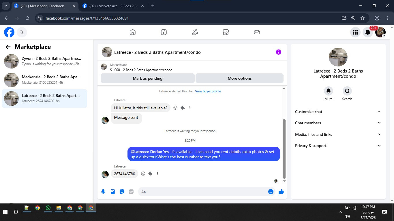Click the address bar URL
The image size is (394, 221).
(x=87, y=18)
